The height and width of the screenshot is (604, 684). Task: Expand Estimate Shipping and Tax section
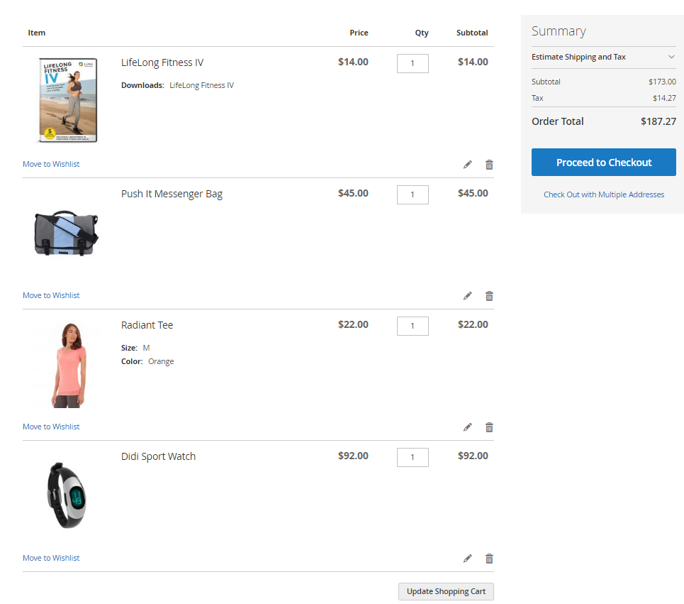(x=603, y=57)
